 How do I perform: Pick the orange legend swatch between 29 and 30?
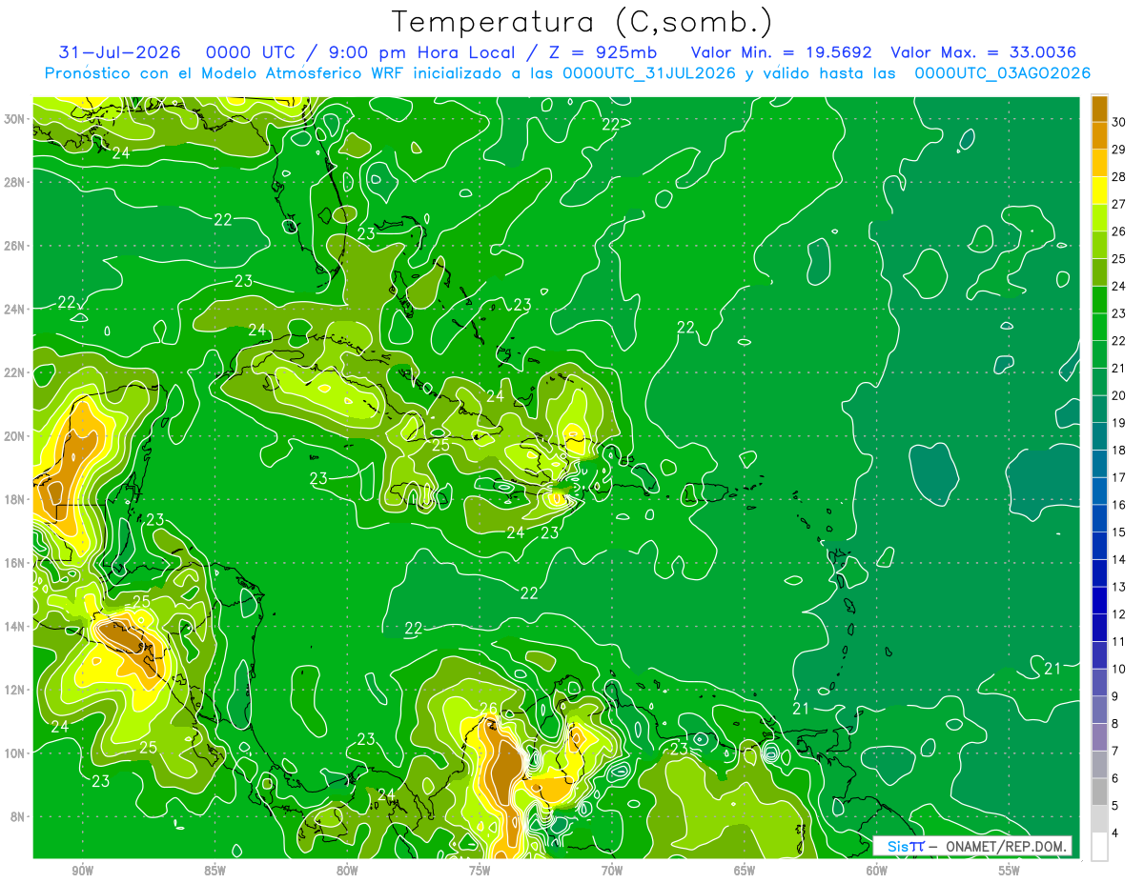click(1099, 136)
